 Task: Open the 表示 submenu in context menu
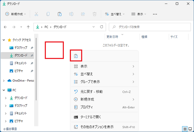(104, 66)
